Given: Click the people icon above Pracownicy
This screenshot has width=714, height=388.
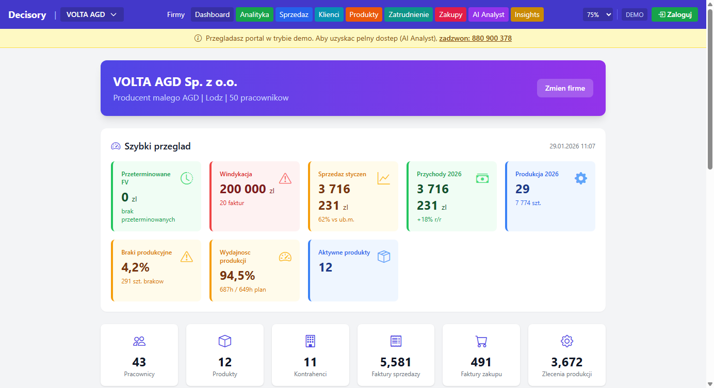Looking at the screenshot, I should point(139,341).
